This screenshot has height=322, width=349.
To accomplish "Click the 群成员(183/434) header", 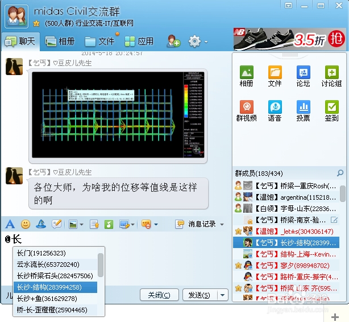I will 259,173.
